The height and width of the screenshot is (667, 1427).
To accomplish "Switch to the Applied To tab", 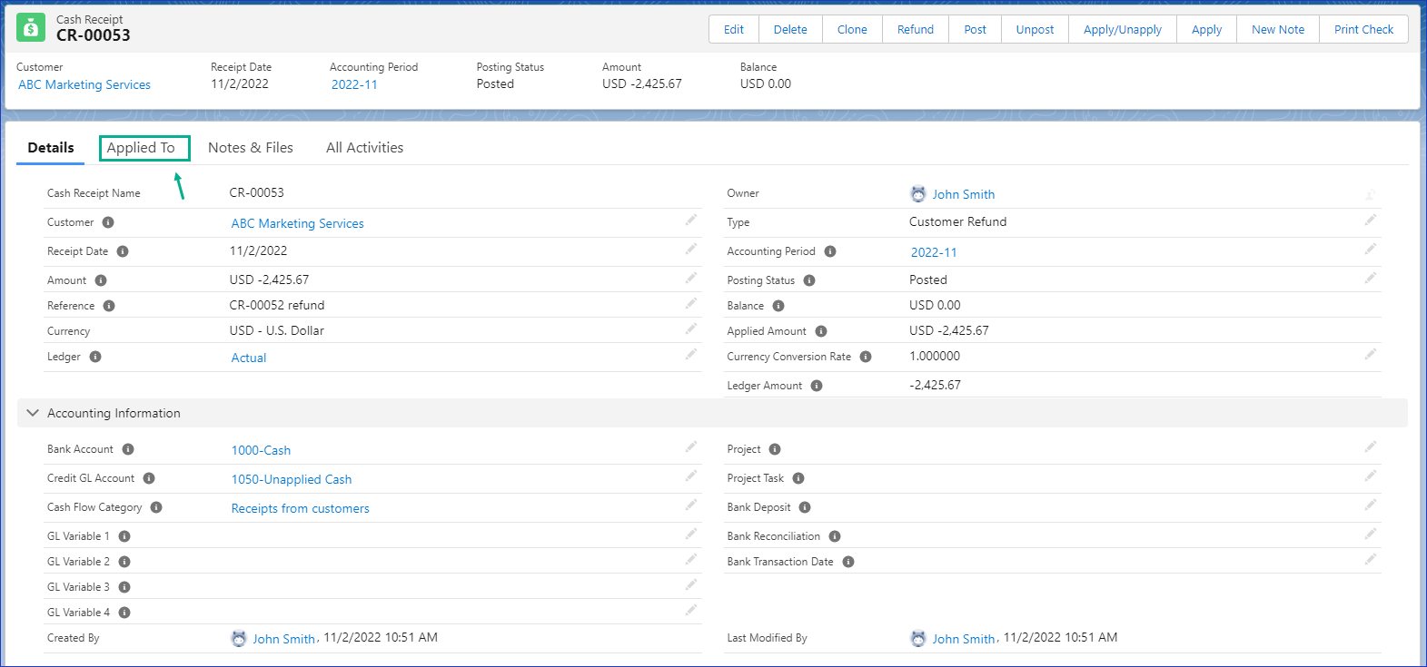I will click(x=141, y=148).
